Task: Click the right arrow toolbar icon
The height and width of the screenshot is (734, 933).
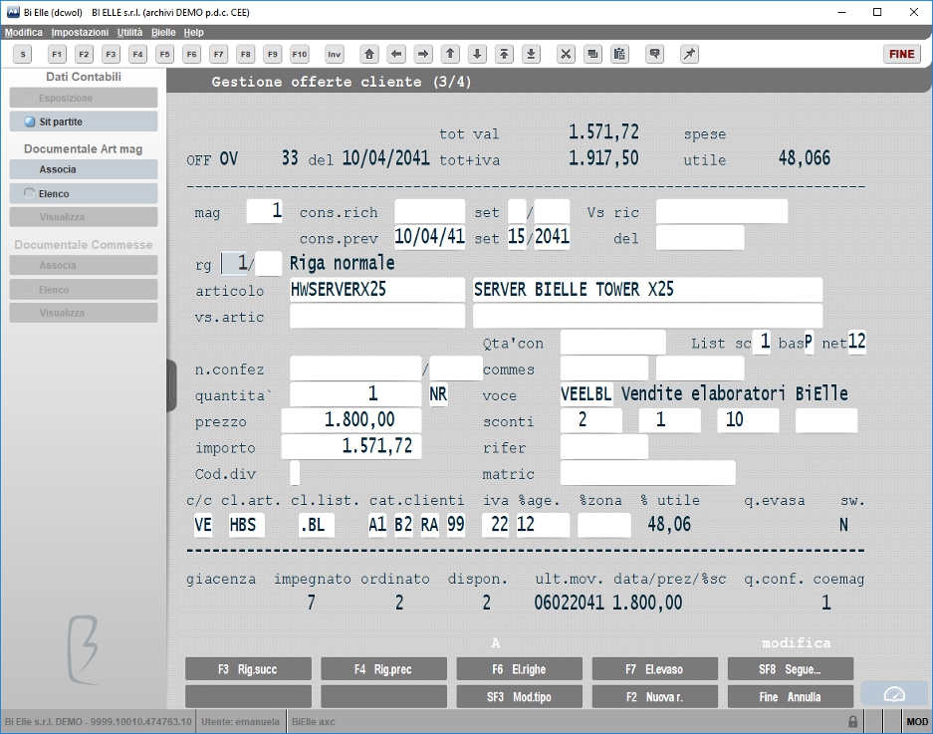Action: [x=423, y=54]
